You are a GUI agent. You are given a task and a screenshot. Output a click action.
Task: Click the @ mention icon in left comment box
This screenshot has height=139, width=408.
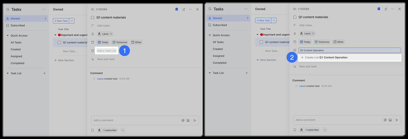click(183, 121)
